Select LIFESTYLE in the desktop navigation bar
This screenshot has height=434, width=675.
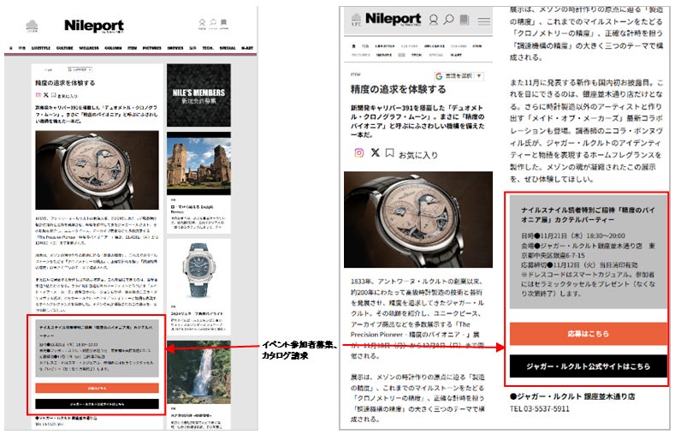coord(41,48)
